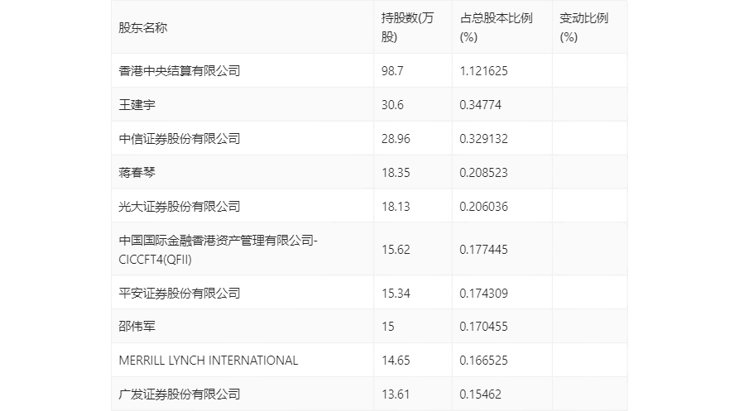Select the 中国国际金融香港资产管理有限公司 QFII row name
The image size is (739, 411).
[218, 250]
